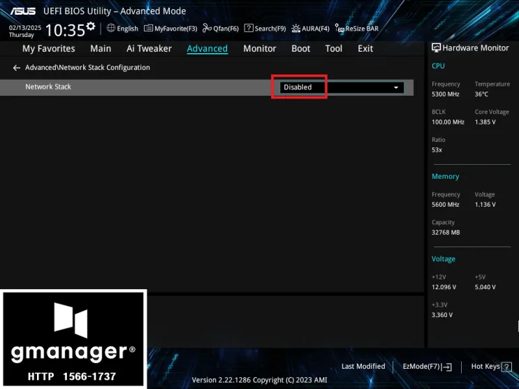Screen dimensions: 519x389
Task: Click Last Modified button
Action: click(363, 367)
